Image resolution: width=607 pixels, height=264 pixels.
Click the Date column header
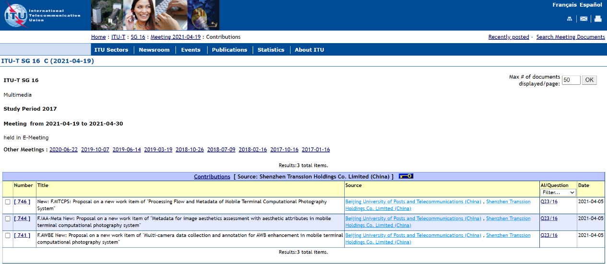[x=584, y=185]
